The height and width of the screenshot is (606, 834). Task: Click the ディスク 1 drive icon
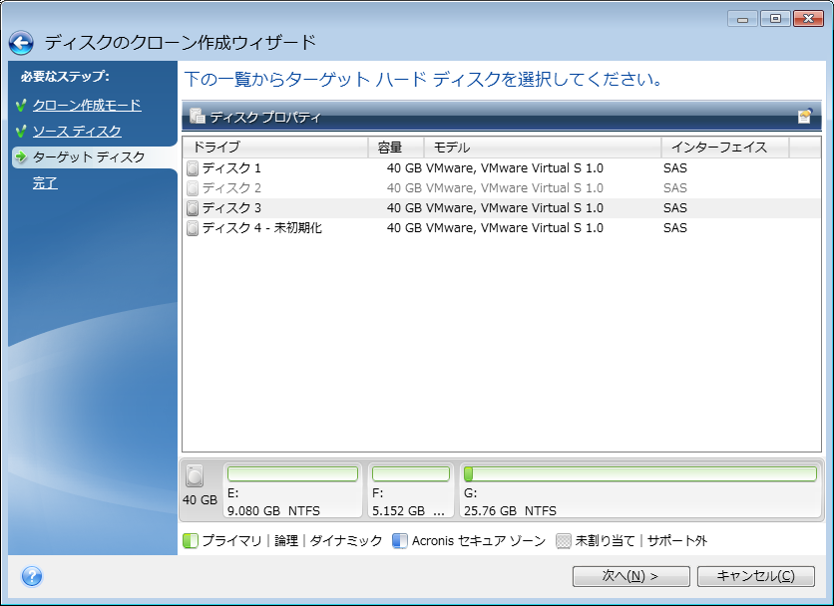[x=193, y=168]
